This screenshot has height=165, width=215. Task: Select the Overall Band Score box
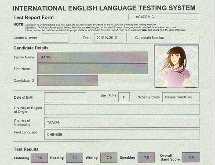tap(191, 157)
